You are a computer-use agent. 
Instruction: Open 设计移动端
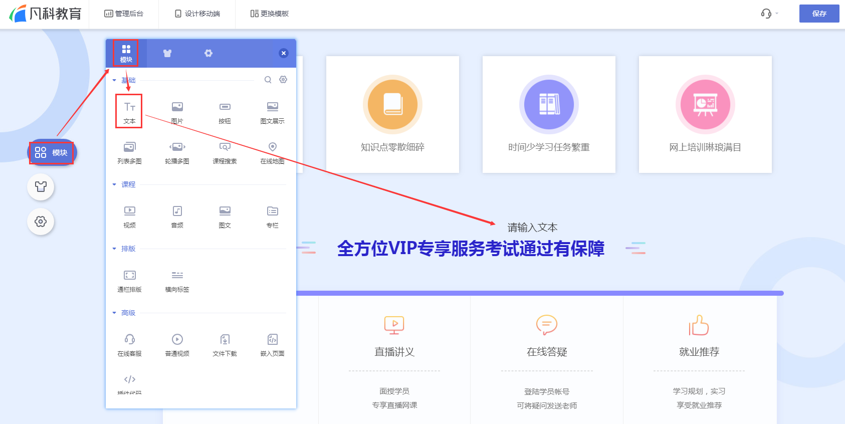[x=197, y=14]
